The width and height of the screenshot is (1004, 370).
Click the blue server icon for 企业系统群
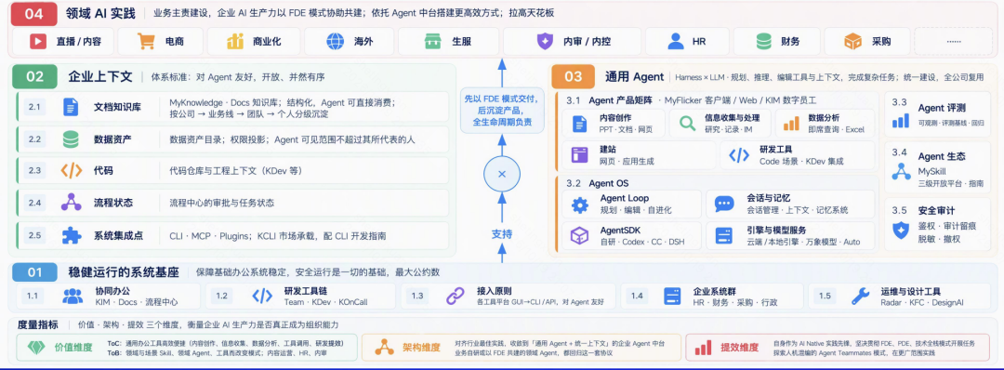click(x=672, y=296)
